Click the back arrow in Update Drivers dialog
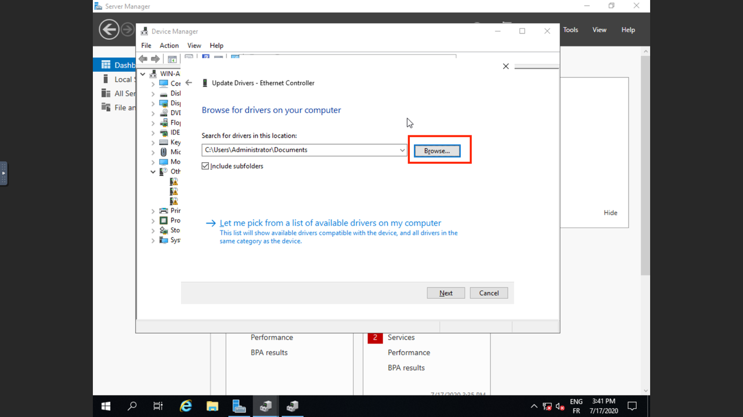 pos(189,83)
